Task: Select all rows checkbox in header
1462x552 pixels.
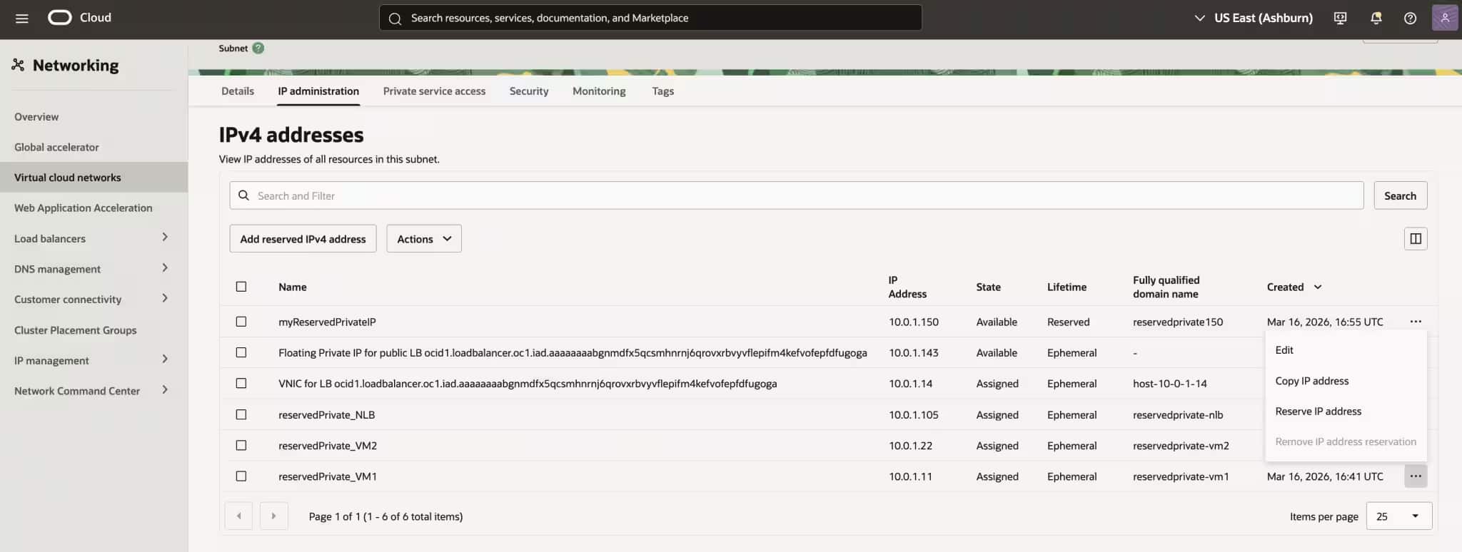Action: point(241,287)
